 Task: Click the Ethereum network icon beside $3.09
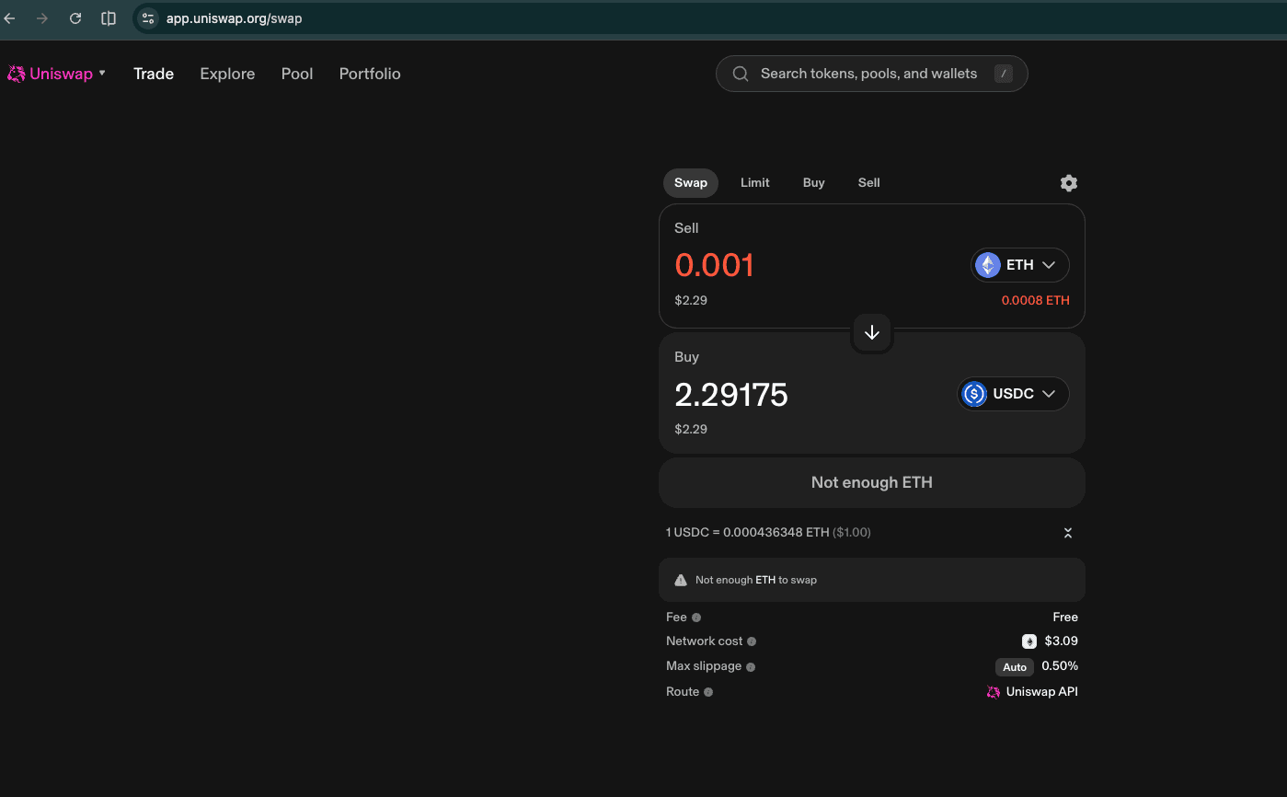click(1029, 641)
